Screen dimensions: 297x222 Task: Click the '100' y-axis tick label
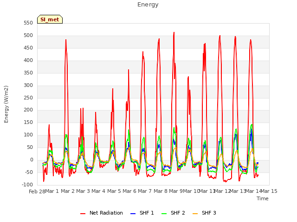[x=28, y=135]
